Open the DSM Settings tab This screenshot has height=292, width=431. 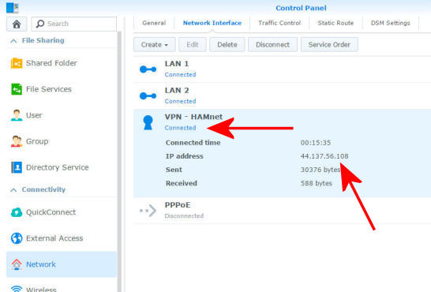390,23
